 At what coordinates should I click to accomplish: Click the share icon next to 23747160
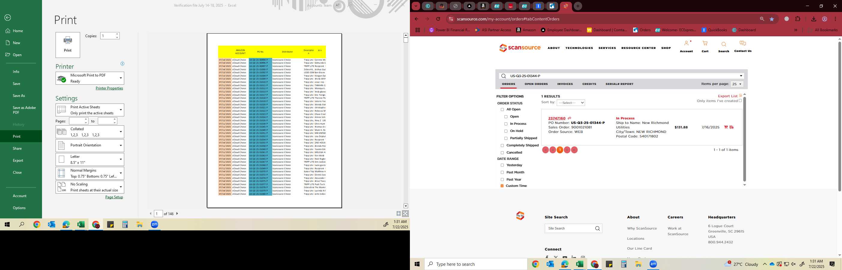tap(570, 118)
